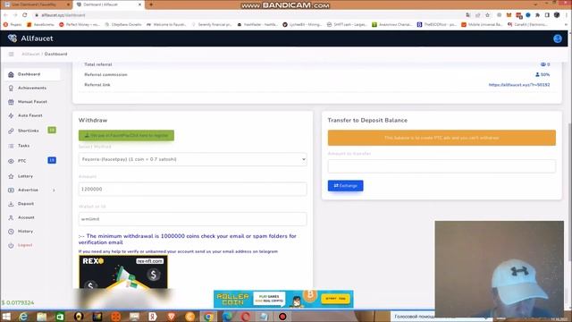Go back in the browser
The height and width of the screenshot is (322, 572).
pos(5,15)
